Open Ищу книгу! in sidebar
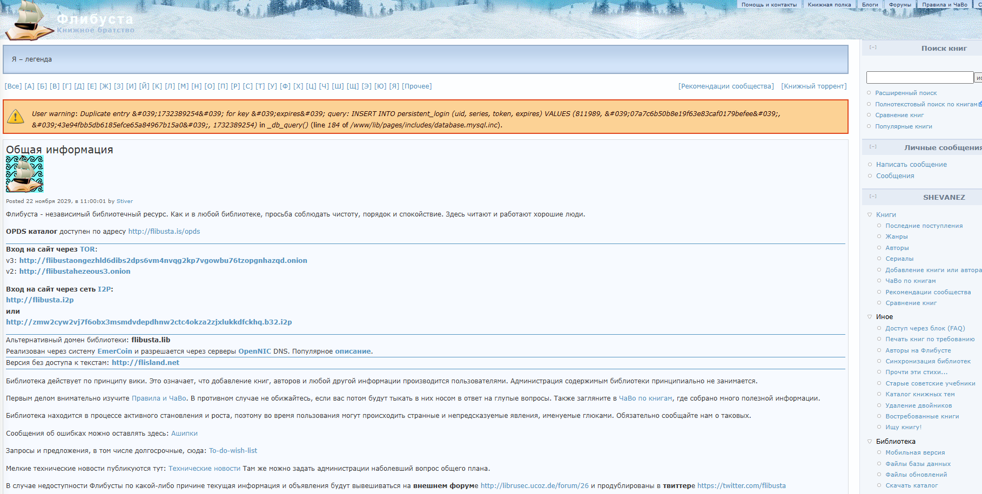Viewport: 982px width, 494px height. coord(904,427)
